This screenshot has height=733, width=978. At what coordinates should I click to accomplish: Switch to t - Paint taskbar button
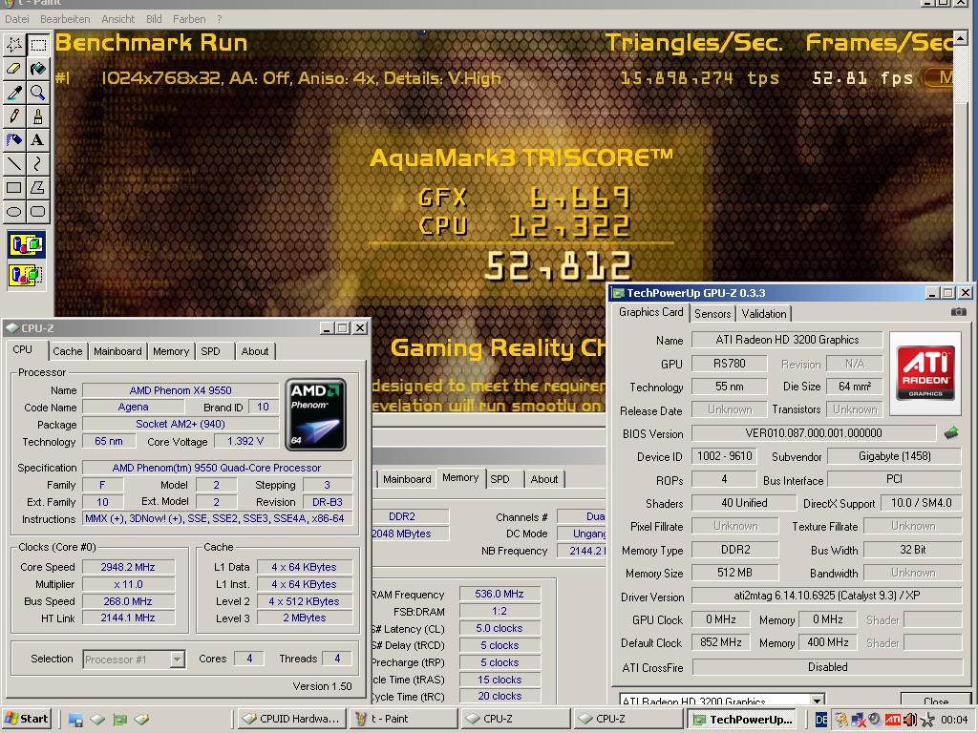point(404,719)
